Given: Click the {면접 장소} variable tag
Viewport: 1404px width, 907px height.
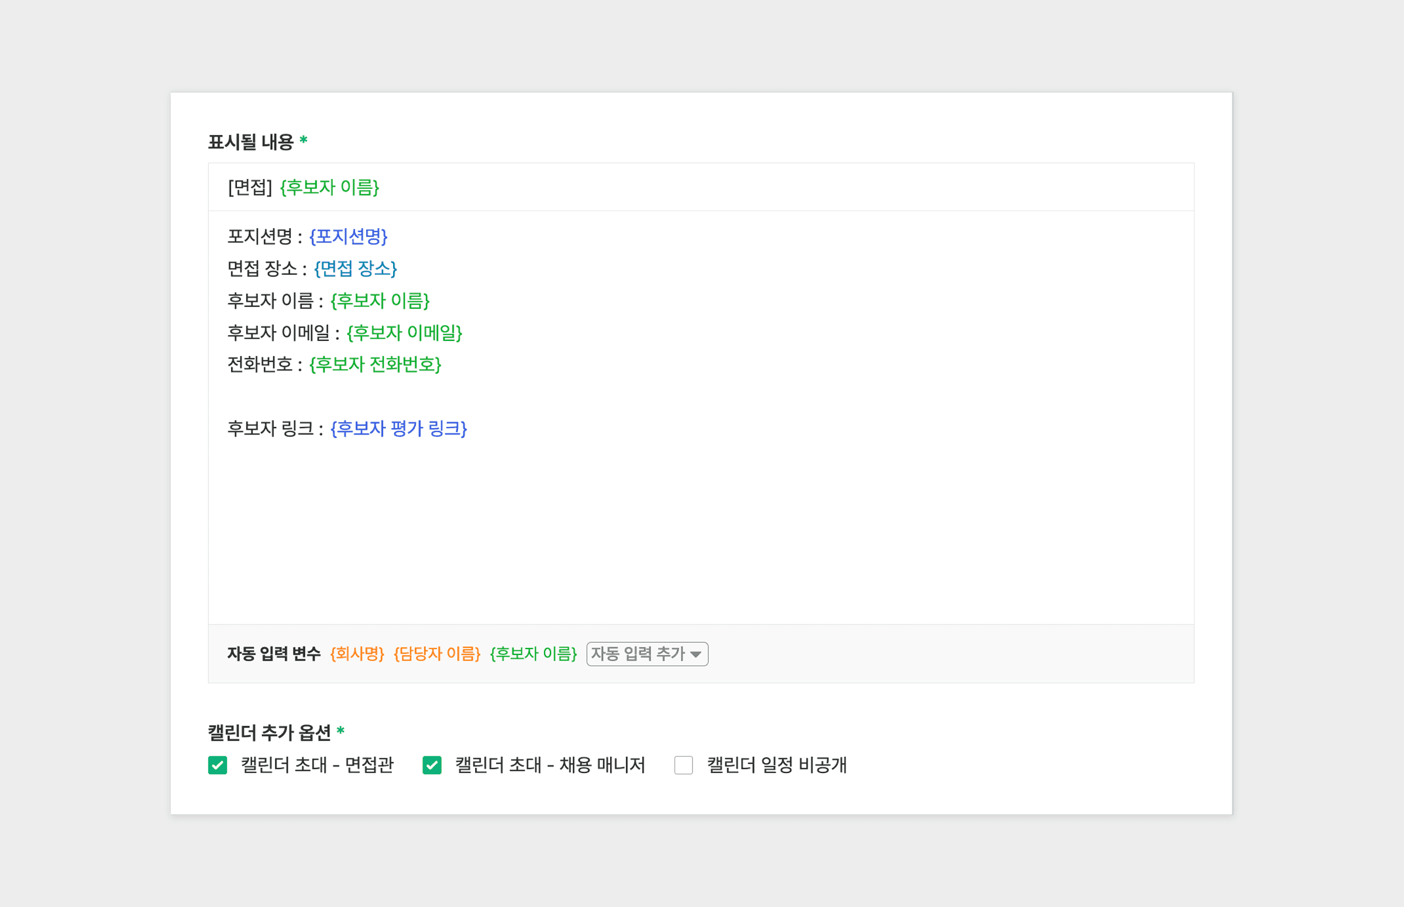Looking at the screenshot, I should click(355, 268).
